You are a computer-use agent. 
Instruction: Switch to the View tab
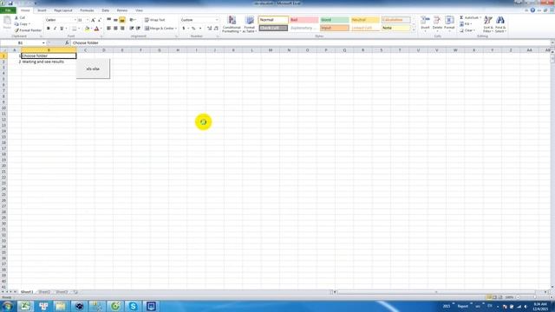[x=139, y=10]
